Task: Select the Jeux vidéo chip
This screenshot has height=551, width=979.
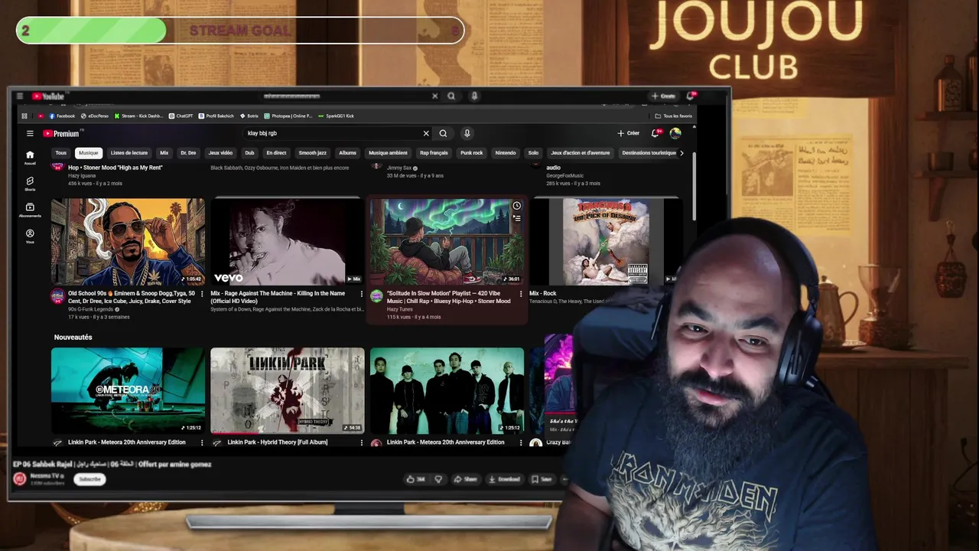Action: pyautogui.click(x=220, y=153)
